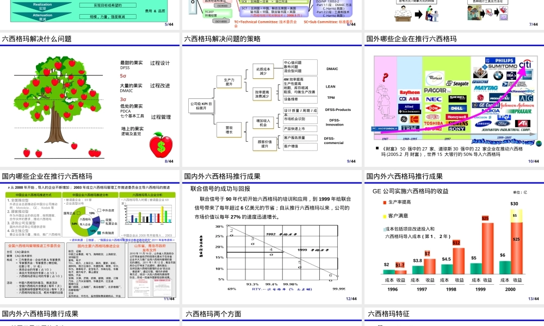This screenshot has height=326, width=544.
Task: Click the 生产力提升 box
Action: [229, 81]
